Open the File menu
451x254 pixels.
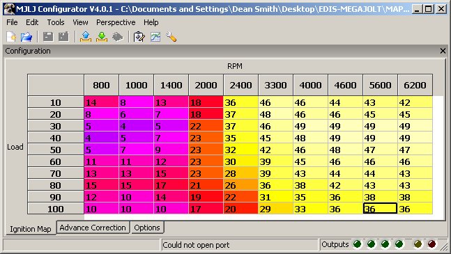[12, 22]
